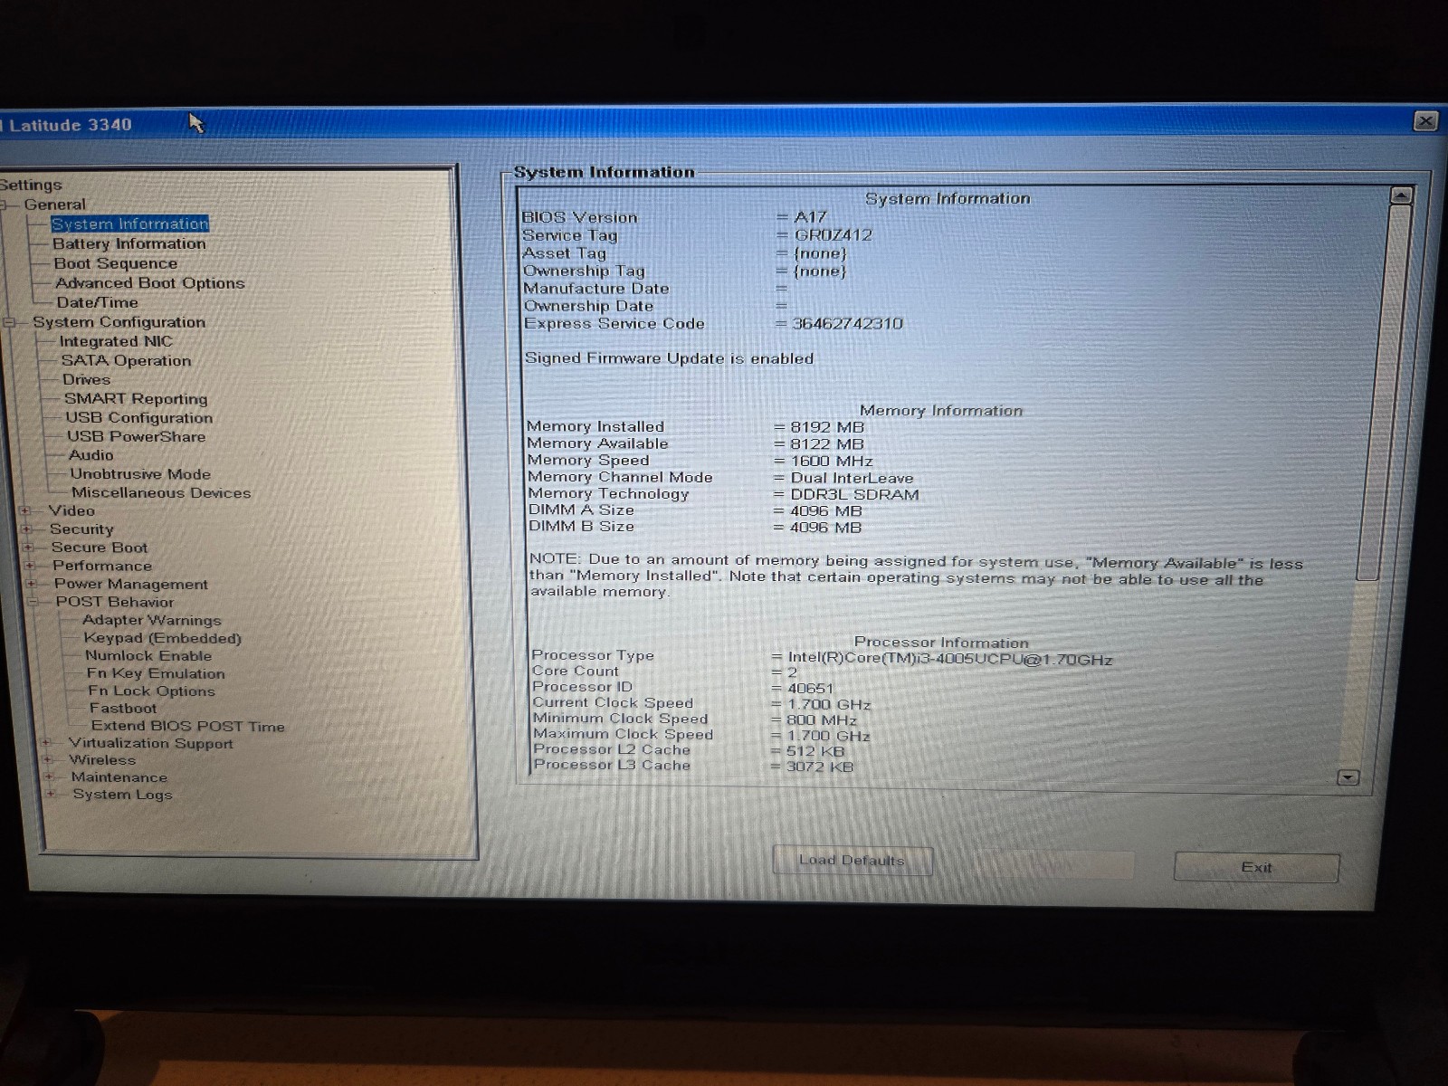
Task: Click Processor L3 Cache value 3072 KB
Action: coord(819,767)
